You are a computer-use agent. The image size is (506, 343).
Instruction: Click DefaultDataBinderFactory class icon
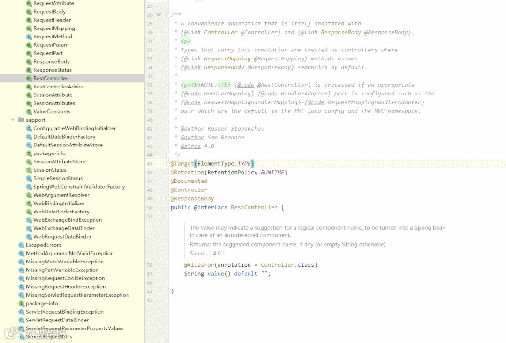coord(29,137)
